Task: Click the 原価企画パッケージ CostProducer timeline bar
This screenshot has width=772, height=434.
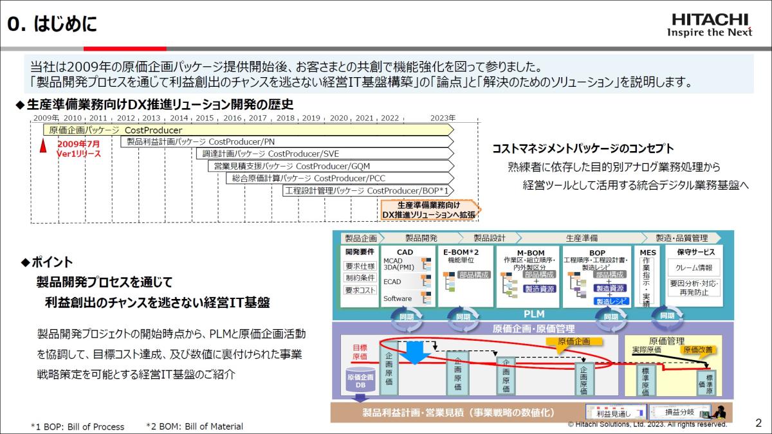Action: pyautogui.click(x=248, y=130)
